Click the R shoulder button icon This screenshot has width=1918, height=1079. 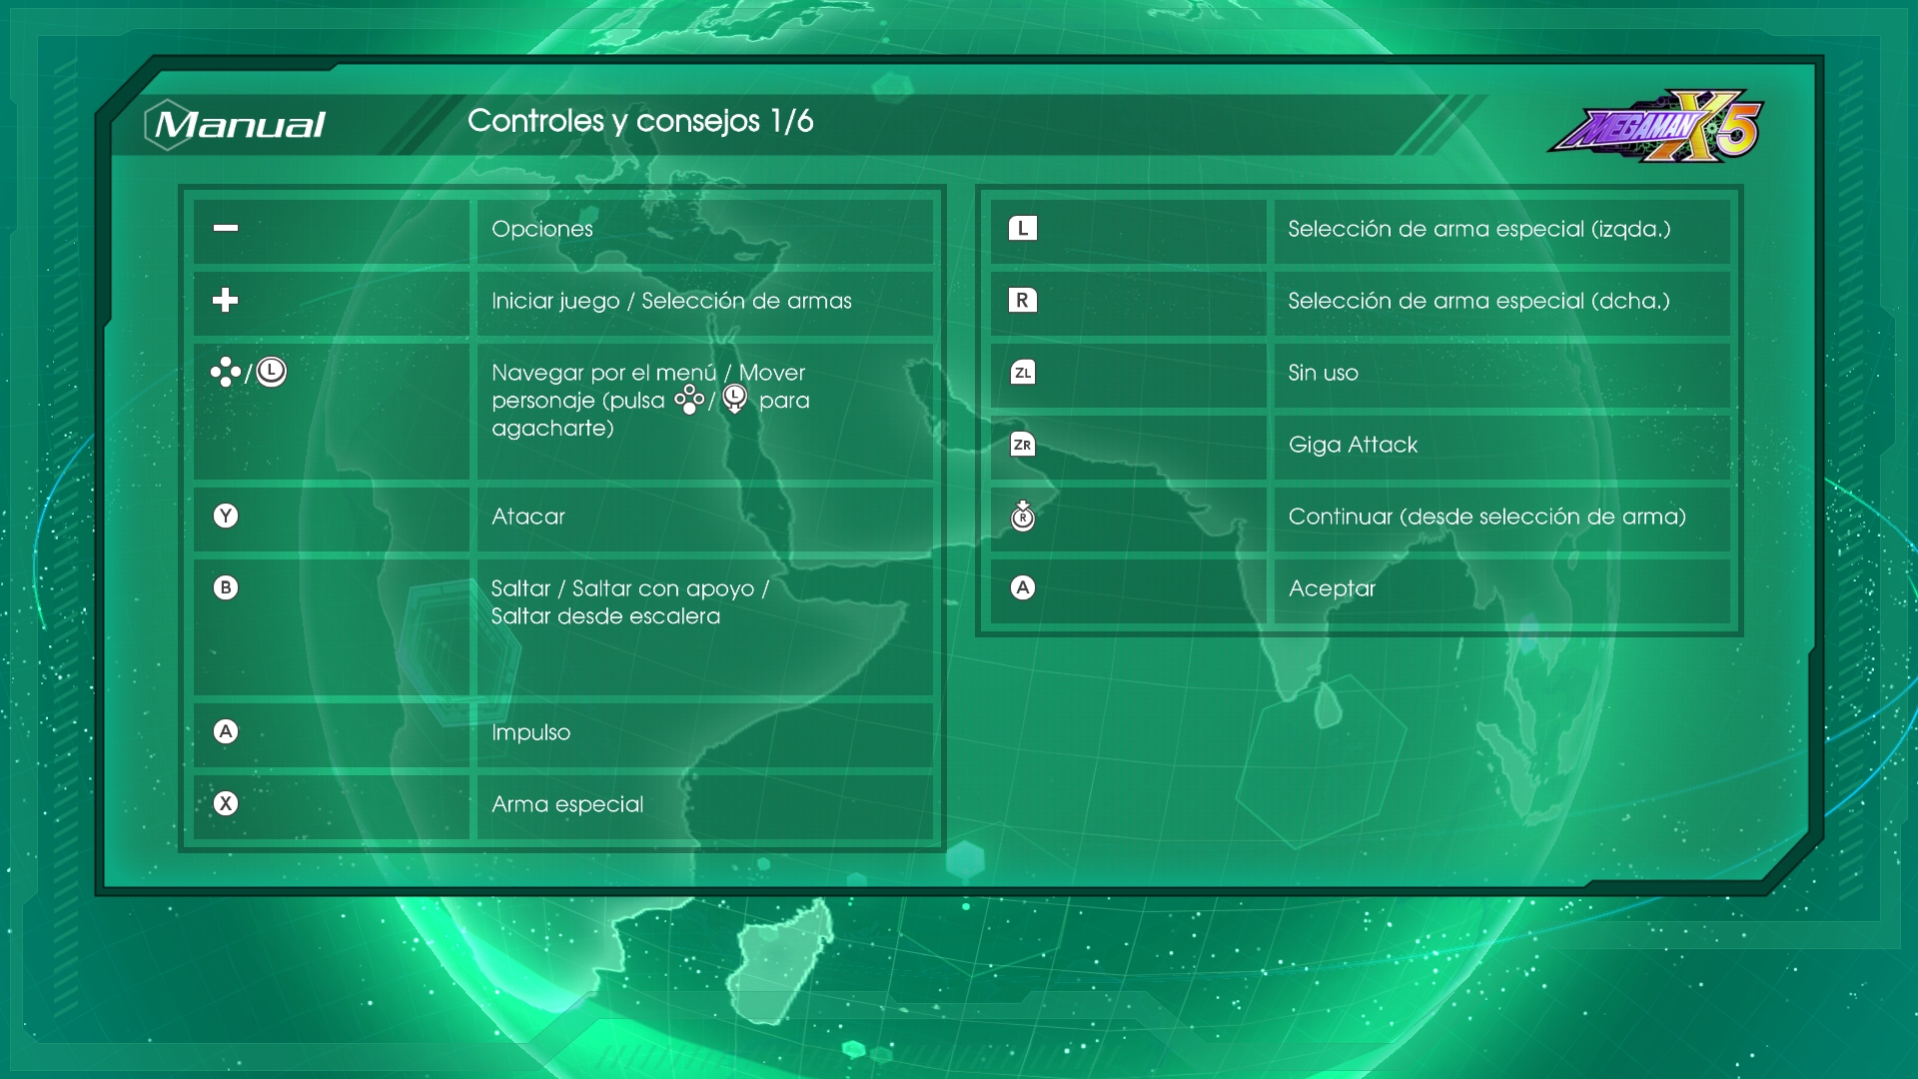click(1022, 300)
